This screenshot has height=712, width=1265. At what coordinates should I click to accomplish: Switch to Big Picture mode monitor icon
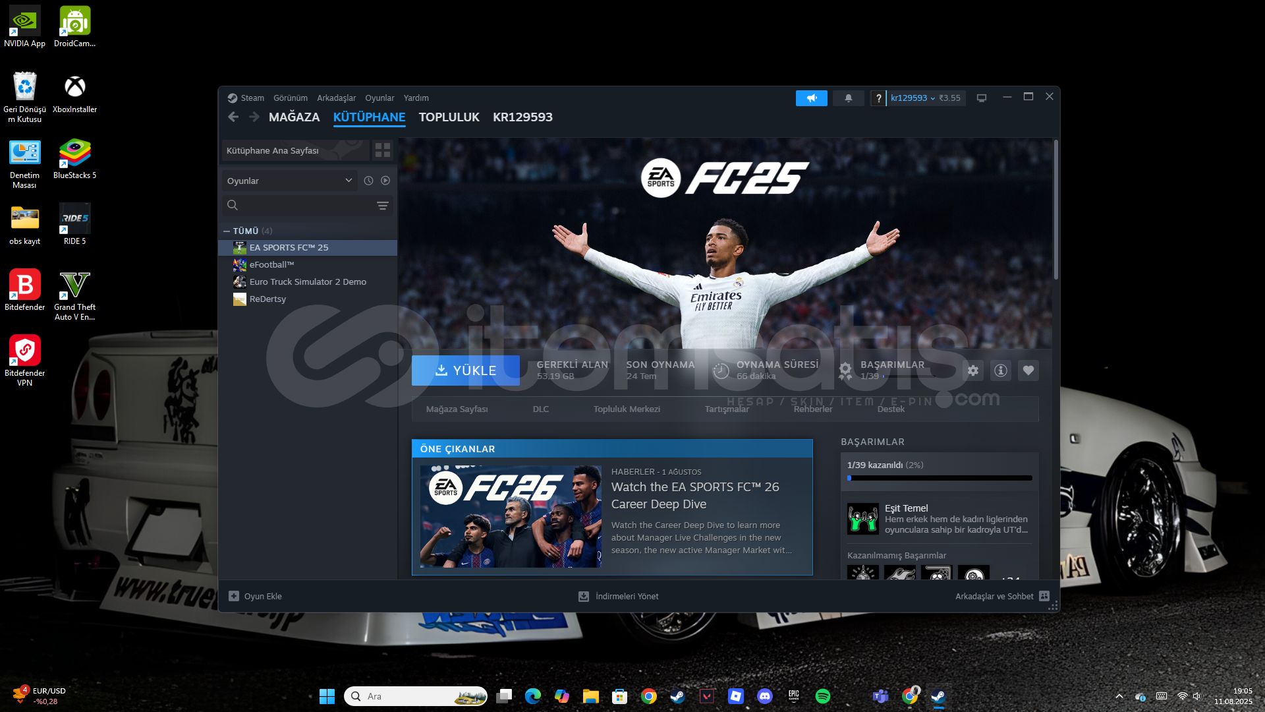(981, 98)
